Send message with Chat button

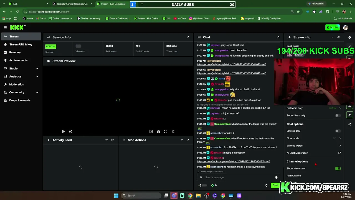(x=275, y=185)
